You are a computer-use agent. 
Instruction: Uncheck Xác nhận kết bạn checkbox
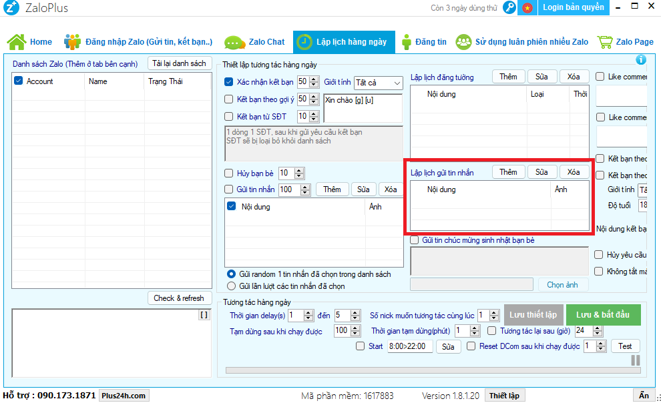click(x=228, y=81)
